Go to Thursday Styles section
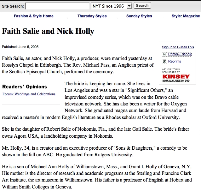The width and height of the screenshot is (201, 191). (92, 16)
